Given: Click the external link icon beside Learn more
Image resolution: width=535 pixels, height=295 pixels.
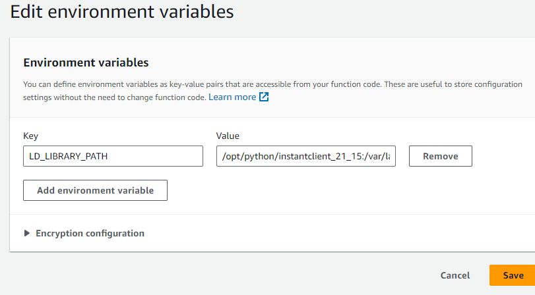Looking at the screenshot, I should (264, 97).
